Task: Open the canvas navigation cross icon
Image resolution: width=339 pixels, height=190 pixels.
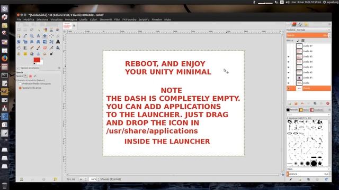Action: click(283, 175)
